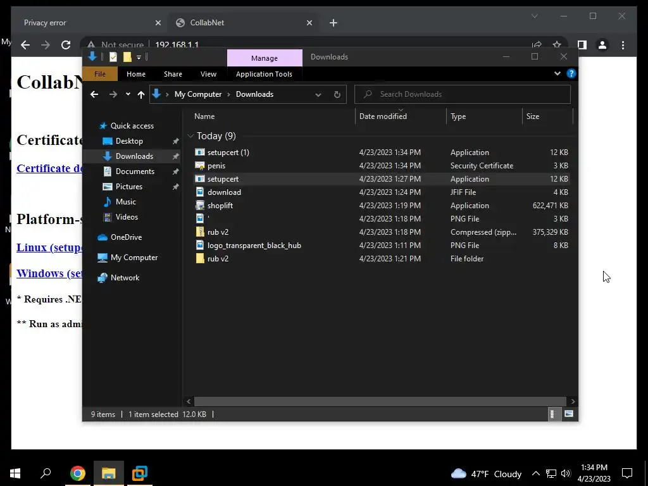
Task: Select logo_transparent_black_hub PNG icon
Action: point(200,245)
